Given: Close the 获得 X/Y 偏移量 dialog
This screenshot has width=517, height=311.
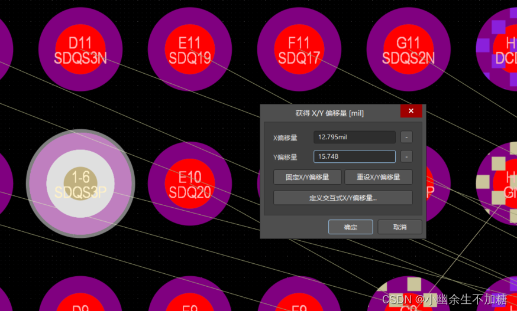Looking at the screenshot, I should tap(411, 111).
